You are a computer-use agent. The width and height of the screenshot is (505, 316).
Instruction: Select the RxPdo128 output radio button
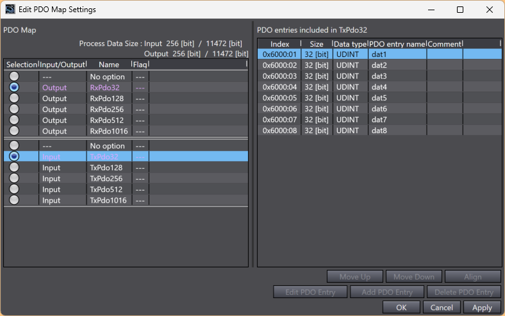14,99
